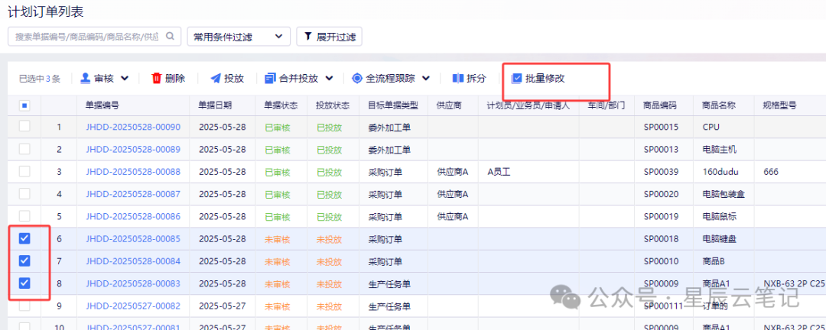
Task: Check the box for row 1
Action: [x=24, y=126]
